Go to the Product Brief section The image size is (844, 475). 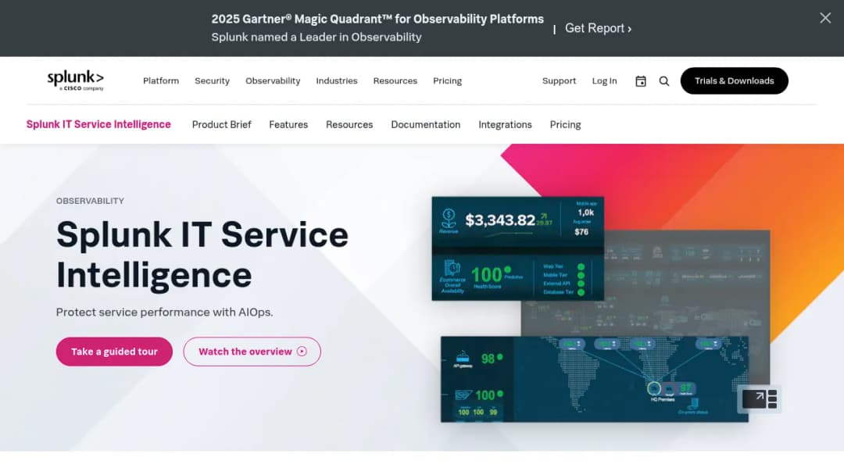pyautogui.click(x=222, y=124)
